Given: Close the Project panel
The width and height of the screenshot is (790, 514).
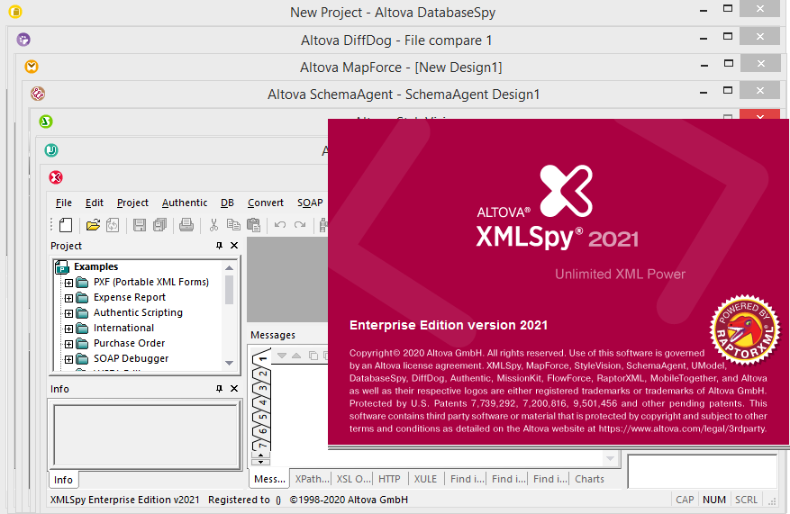Looking at the screenshot, I should tap(234, 246).
